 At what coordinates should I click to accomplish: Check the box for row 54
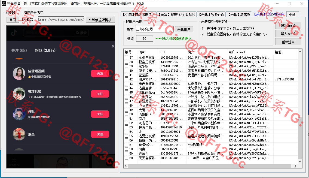pos(127,131)
